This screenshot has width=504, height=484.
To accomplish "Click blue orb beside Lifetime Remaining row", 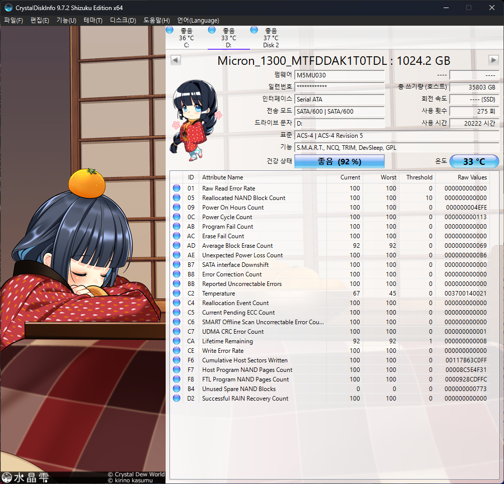I will tap(177, 341).
